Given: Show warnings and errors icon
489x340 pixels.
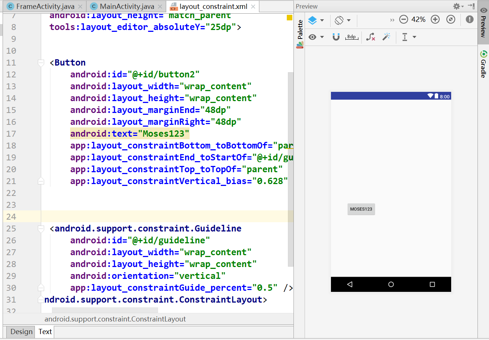Looking at the screenshot, I should pos(470,19).
